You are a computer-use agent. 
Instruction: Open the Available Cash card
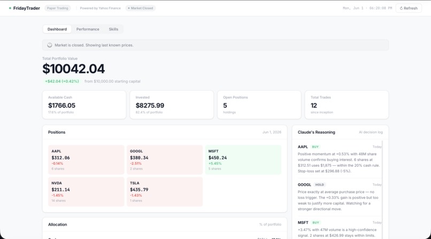point(84,105)
